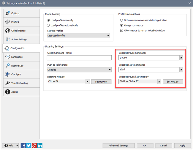Click the Global Macros globe icon

tap(7, 31)
